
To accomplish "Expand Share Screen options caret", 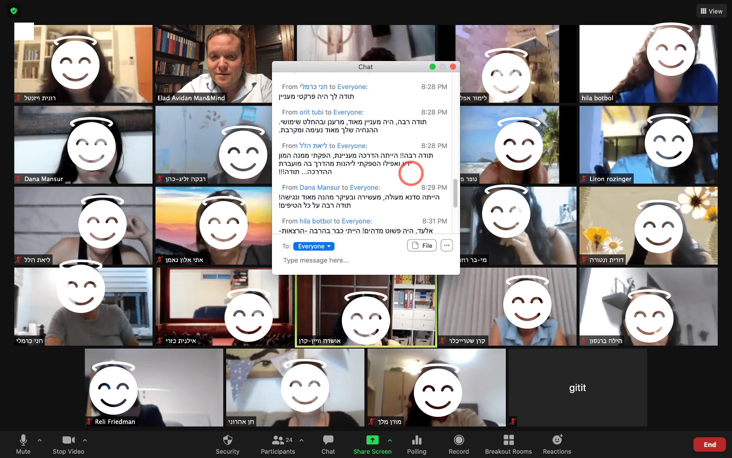I will (390, 440).
